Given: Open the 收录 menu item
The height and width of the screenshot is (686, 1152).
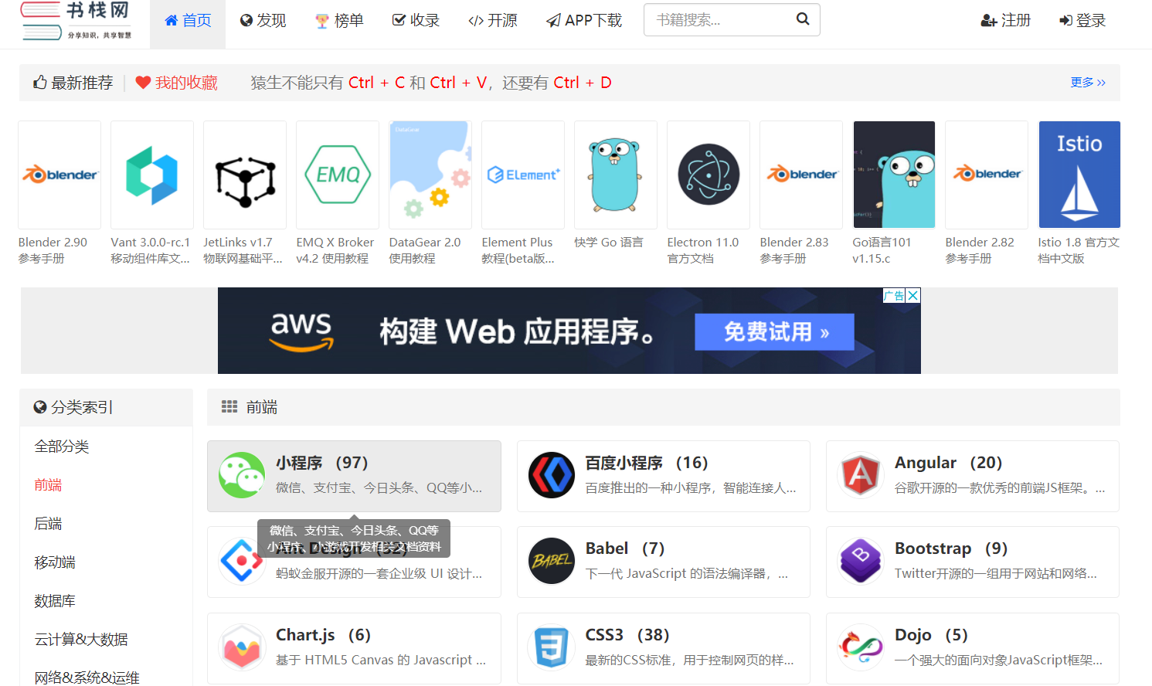Looking at the screenshot, I should pyautogui.click(x=416, y=21).
